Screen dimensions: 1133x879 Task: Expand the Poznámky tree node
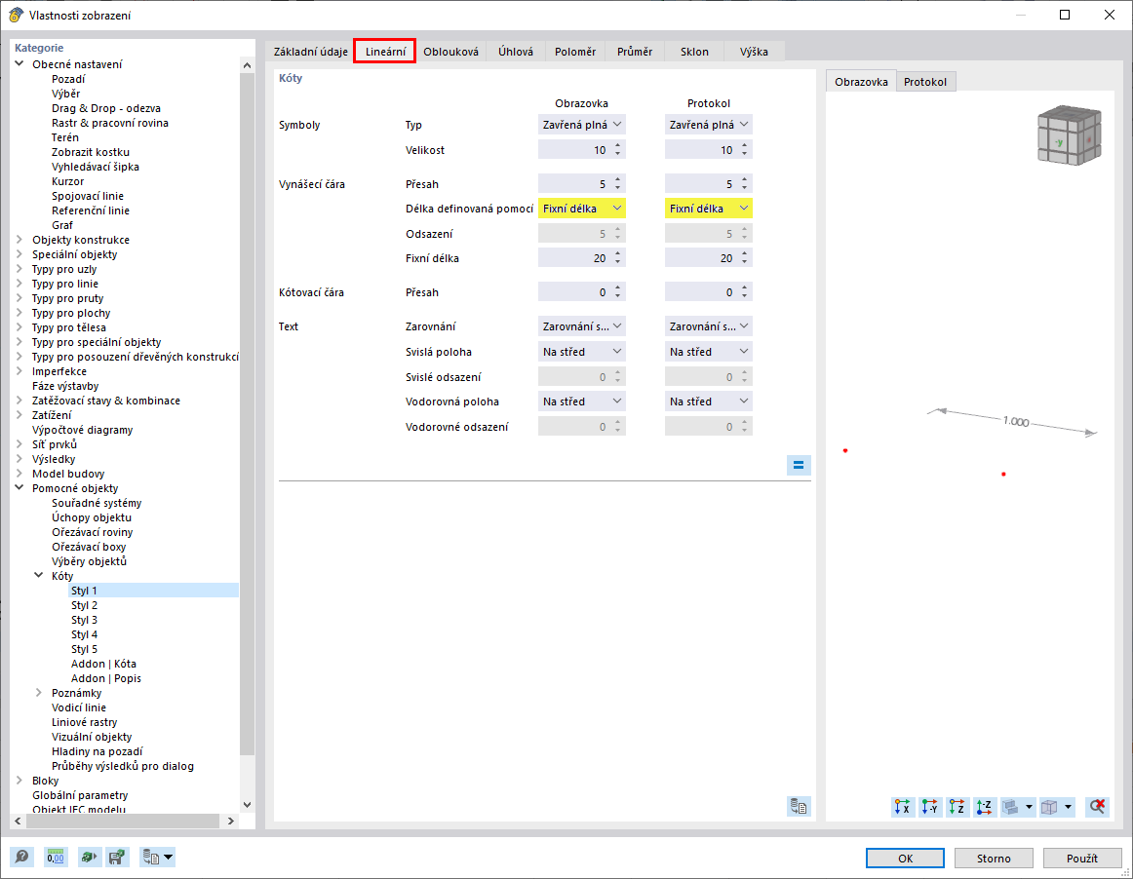coord(39,693)
